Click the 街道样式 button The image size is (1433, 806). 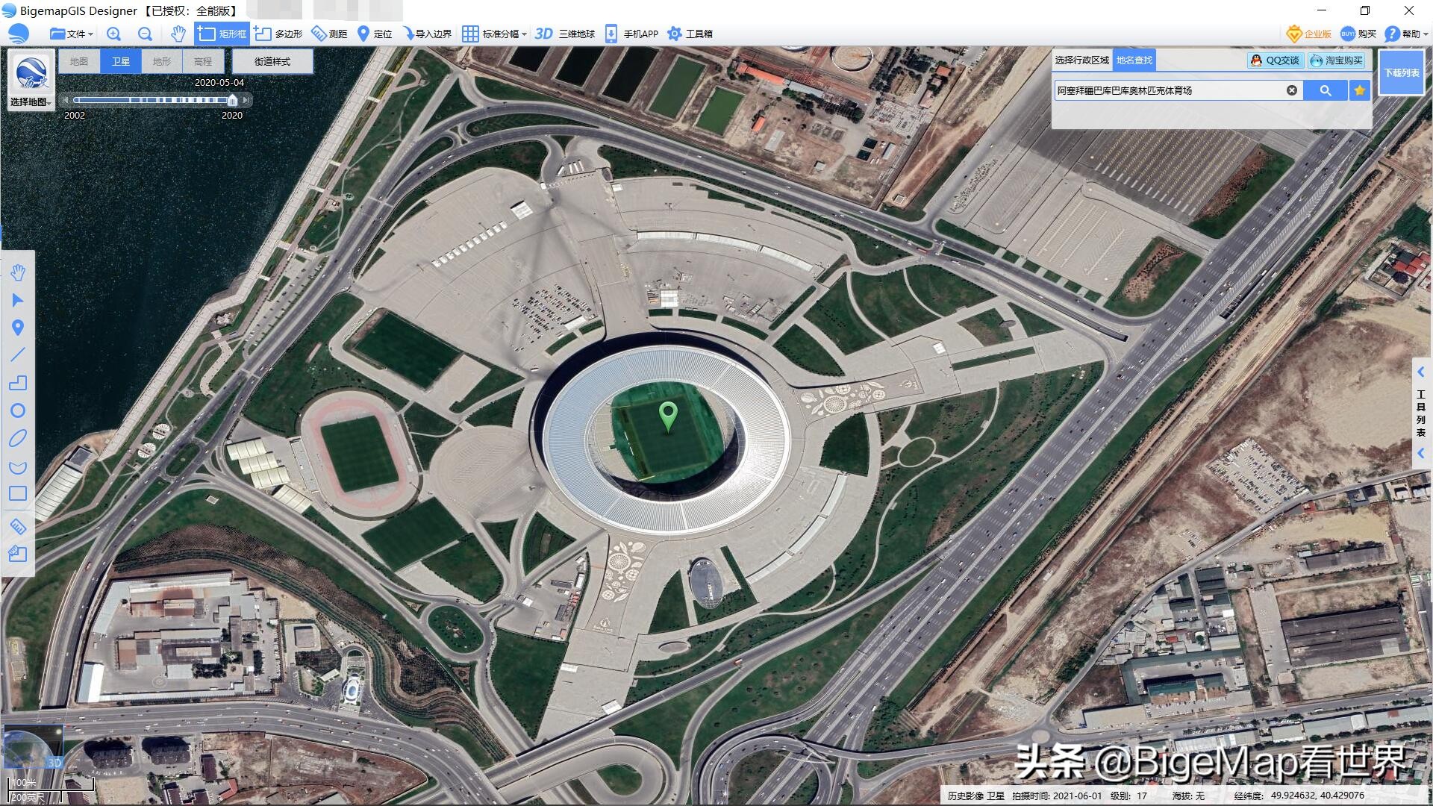[x=272, y=61]
